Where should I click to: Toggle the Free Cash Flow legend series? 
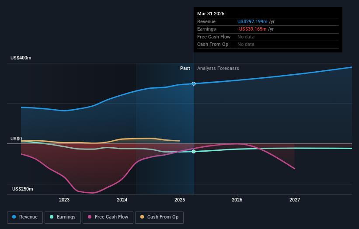click(x=108, y=217)
